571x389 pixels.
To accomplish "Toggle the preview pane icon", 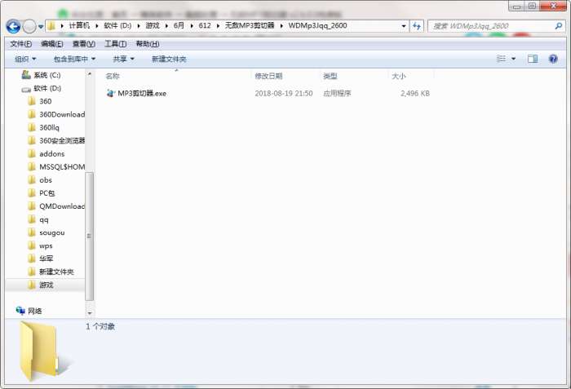I will point(533,59).
